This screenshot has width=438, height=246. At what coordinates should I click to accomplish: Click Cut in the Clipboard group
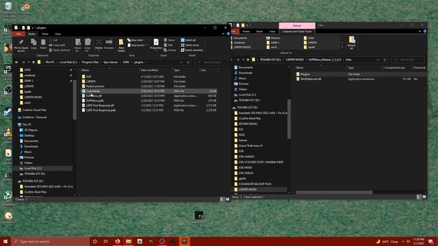[53, 40]
